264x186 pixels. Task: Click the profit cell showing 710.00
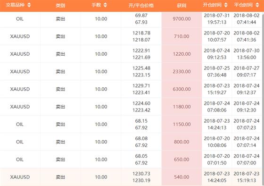click(x=181, y=36)
